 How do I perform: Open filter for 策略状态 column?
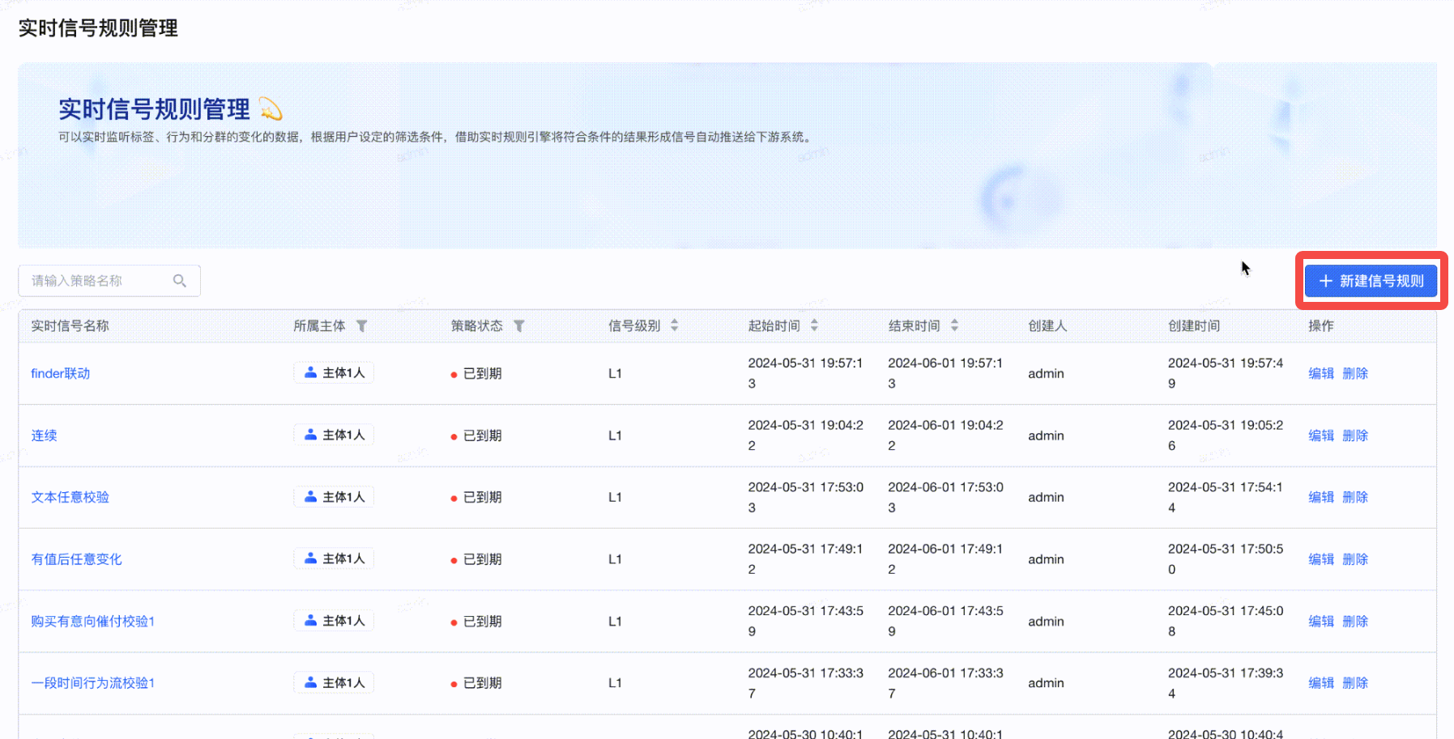point(519,326)
